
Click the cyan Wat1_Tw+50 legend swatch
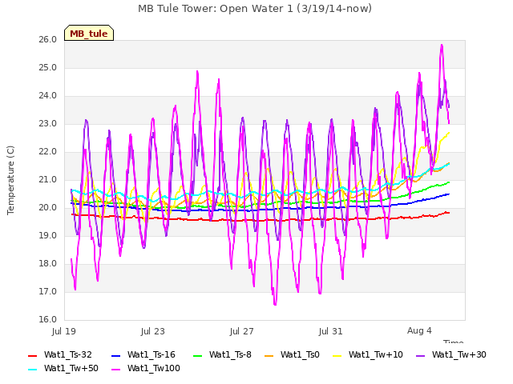[33, 370]
